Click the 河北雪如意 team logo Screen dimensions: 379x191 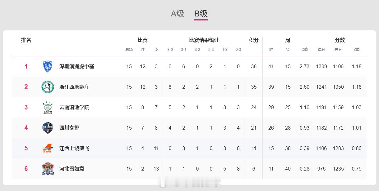[x=48, y=169]
